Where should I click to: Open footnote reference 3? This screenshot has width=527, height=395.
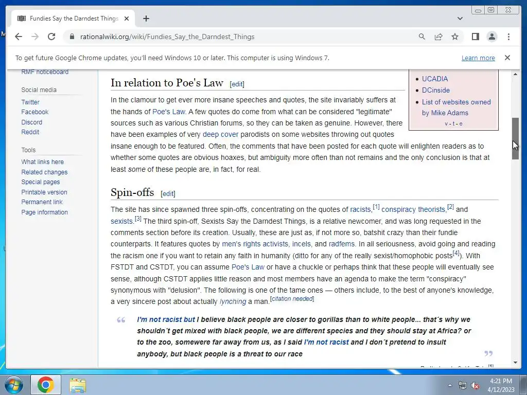click(138, 219)
